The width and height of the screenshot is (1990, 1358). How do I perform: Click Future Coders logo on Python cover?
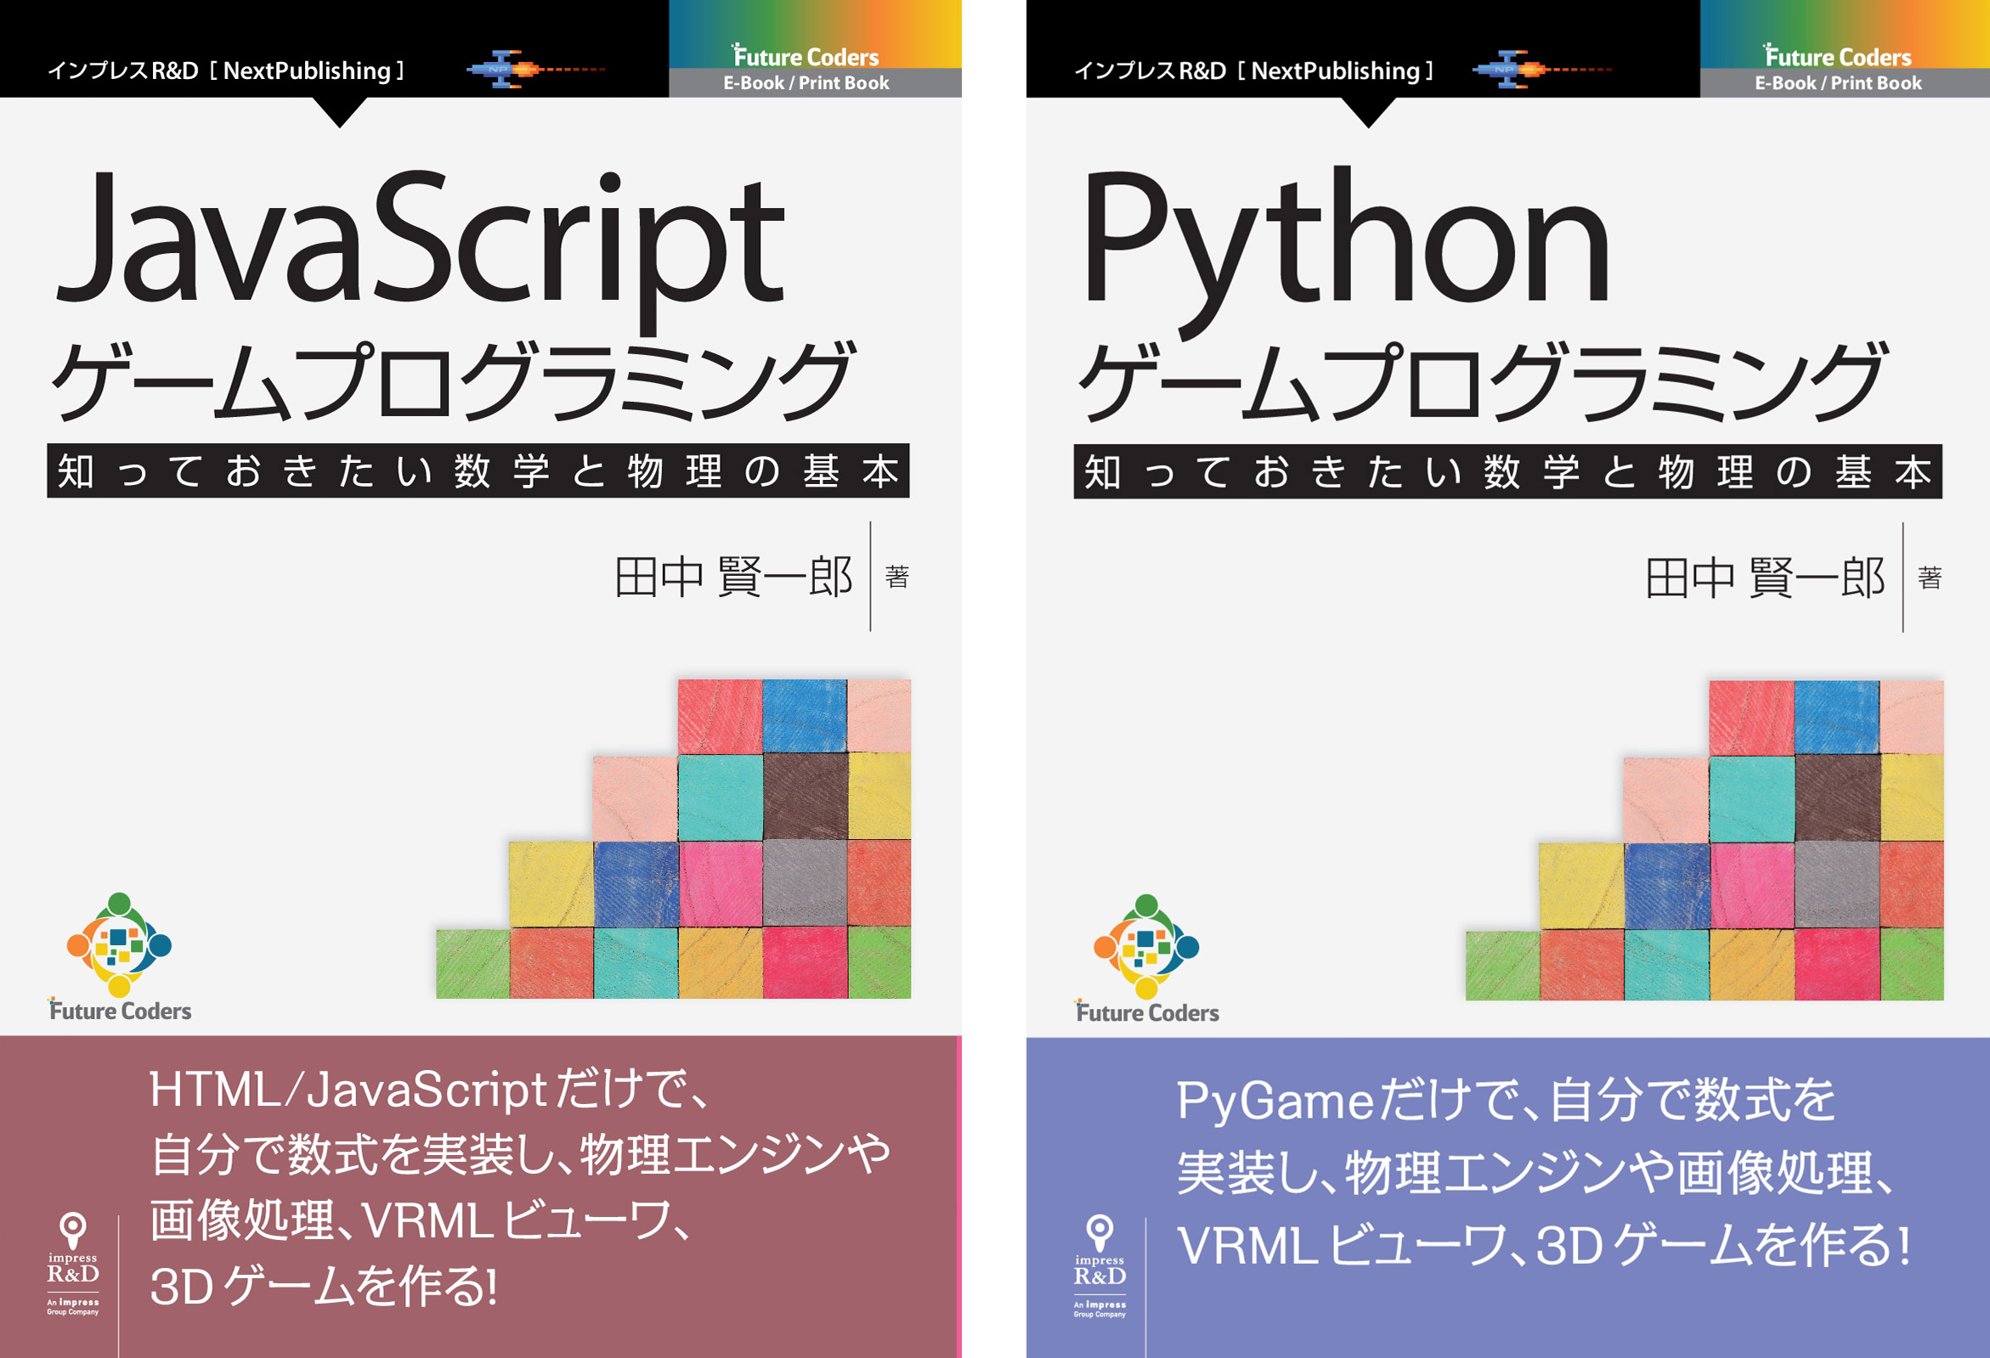pyautogui.click(x=1146, y=959)
